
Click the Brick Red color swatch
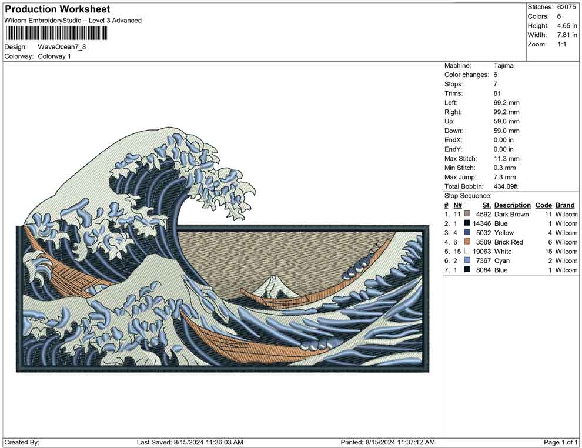(x=467, y=242)
